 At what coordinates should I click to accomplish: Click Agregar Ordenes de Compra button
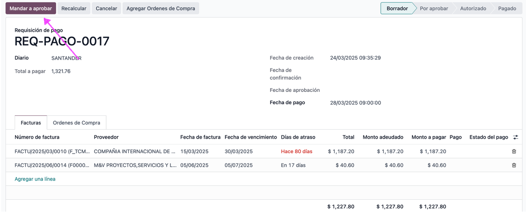pos(161,8)
